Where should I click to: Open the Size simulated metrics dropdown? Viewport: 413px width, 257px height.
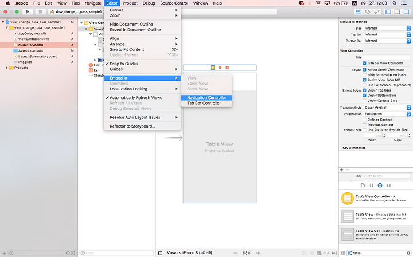(x=387, y=28)
